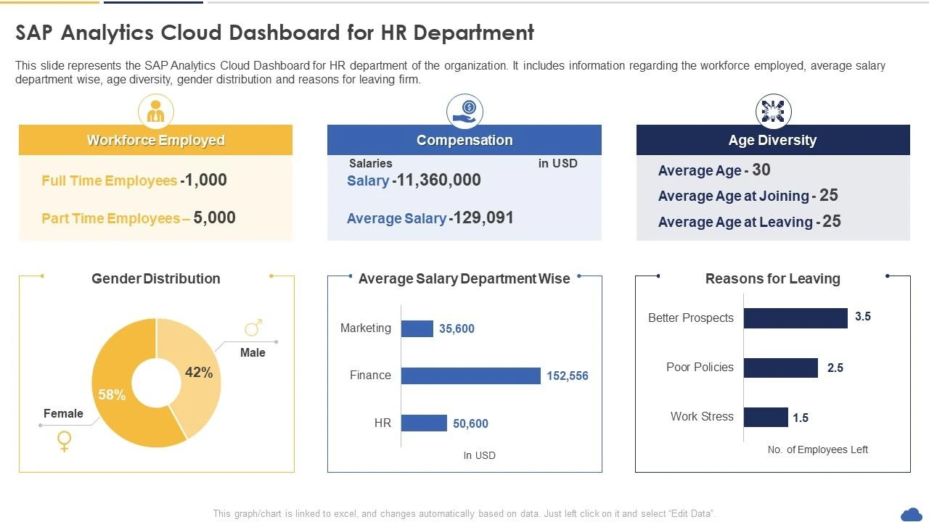Click the Age Diversity circular icon
Viewport: 929px width, 522px height.
coord(772,110)
